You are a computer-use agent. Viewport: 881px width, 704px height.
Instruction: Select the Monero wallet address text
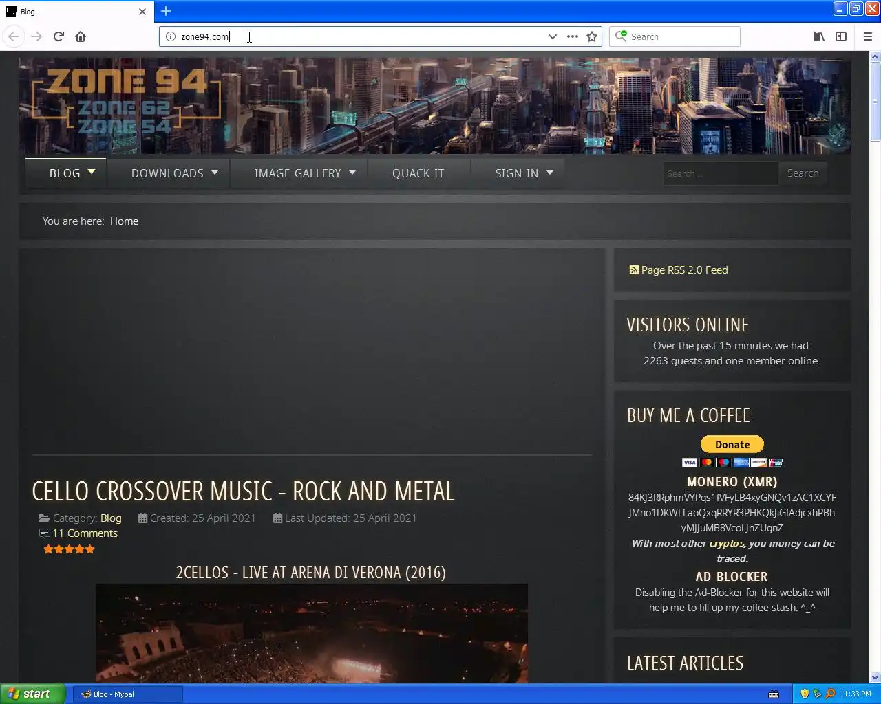tap(732, 513)
